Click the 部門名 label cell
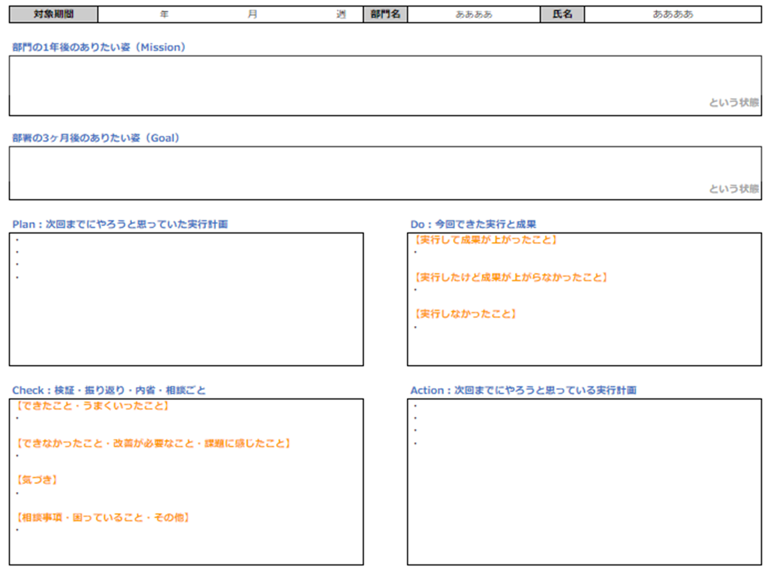The width and height of the screenshot is (772, 571). [385, 15]
